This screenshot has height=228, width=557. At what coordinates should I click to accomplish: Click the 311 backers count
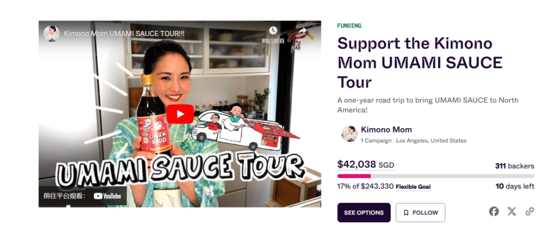(x=515, y=166)
